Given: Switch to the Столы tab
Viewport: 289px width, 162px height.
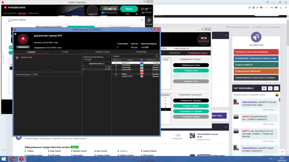Looking at the screenshot, I should click(x=65, y=52).
